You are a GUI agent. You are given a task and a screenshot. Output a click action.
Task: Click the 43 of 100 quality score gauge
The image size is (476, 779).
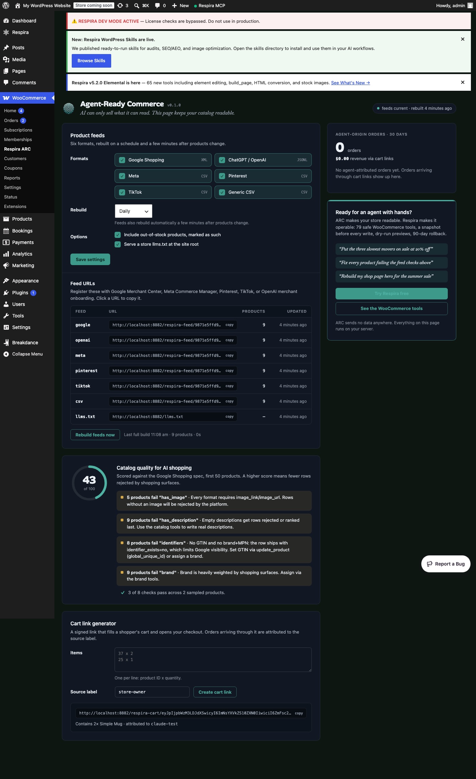(x=89, y=483)
